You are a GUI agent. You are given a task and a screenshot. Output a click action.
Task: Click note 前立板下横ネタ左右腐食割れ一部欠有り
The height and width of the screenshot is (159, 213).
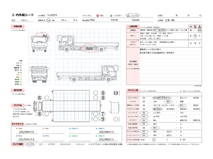tap(157, 53)
